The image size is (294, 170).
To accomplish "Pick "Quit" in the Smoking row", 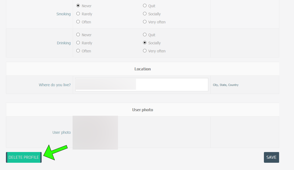I will (x=145, y=6).
